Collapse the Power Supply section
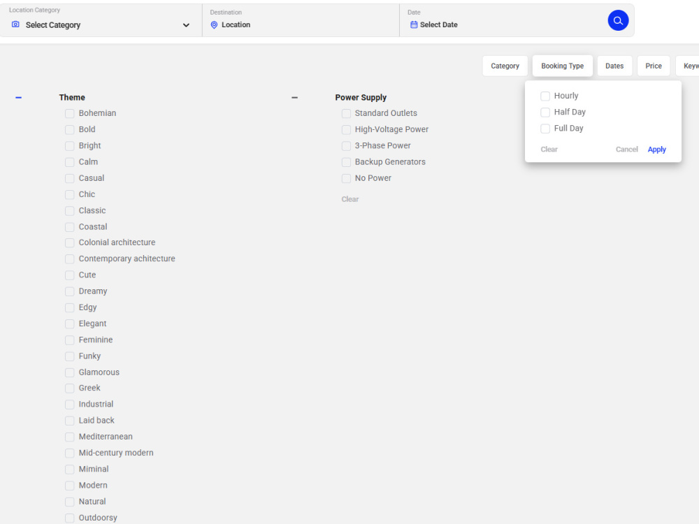The width and height of the screenshot is (699, 524). (294, 97)
